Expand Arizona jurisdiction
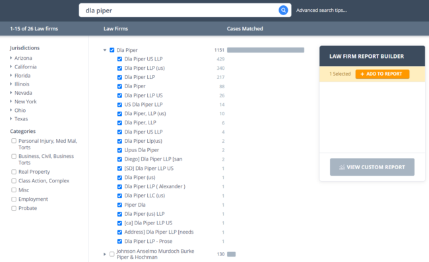Image resolution: width=429 pixels, height=262 pixels. 11,58
